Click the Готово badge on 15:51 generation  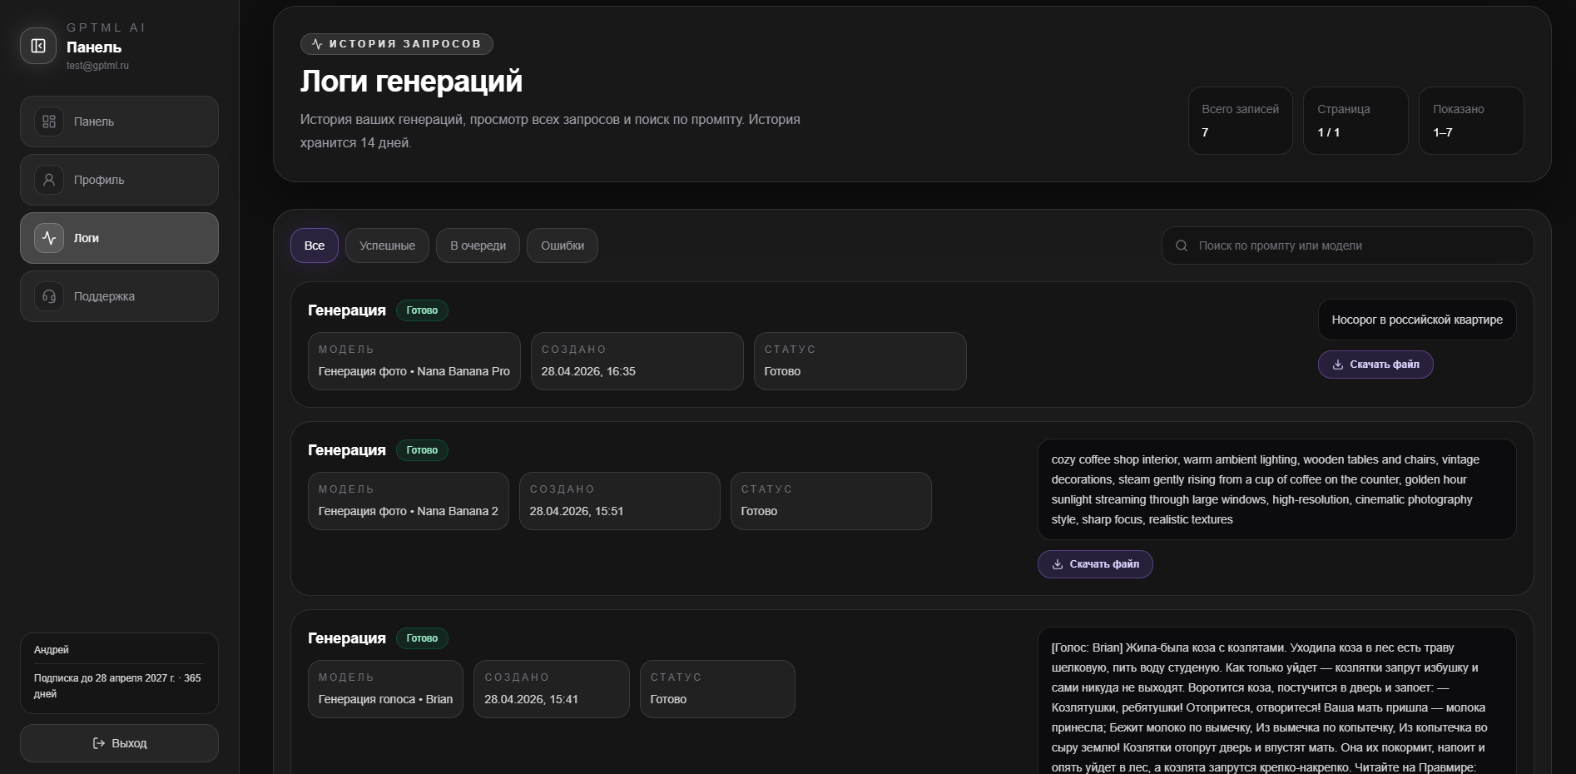click(422, 450)
